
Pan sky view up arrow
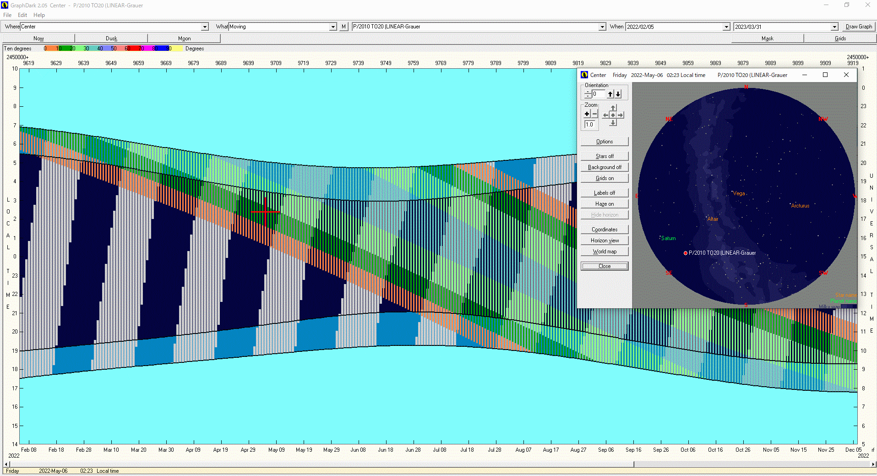pyautogui.click(x=613, y=109)
